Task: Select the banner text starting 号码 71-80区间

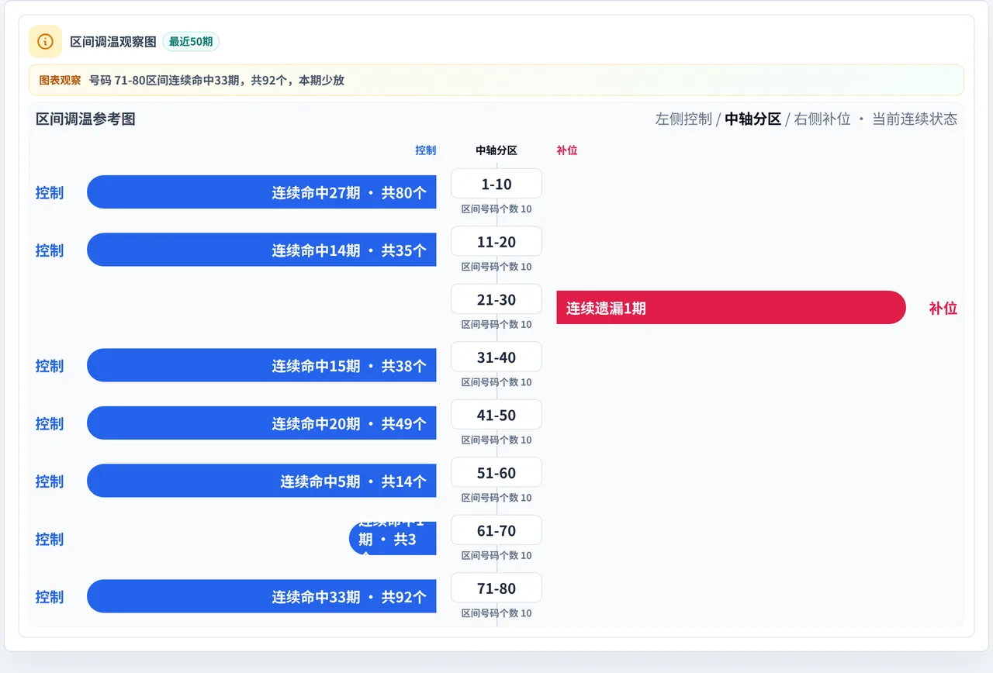Action: (x=217, y=80)
